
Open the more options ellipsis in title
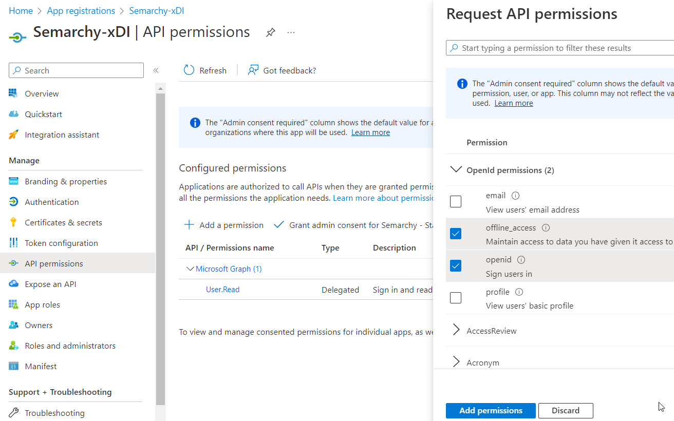point(291,32)
